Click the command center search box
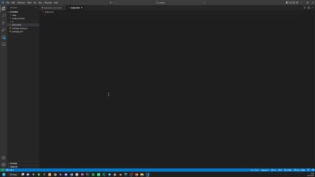Viewport: 315px width, 177px height. pyautogui.click(x=161, y=2)
